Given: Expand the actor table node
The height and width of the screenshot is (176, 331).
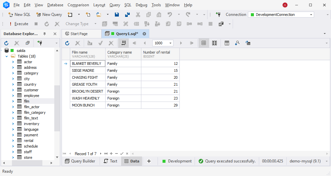Looking at the screenshot, I should coord(13,62).
